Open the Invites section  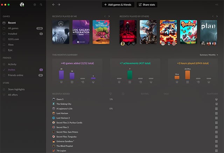click(x=12, y=70)
